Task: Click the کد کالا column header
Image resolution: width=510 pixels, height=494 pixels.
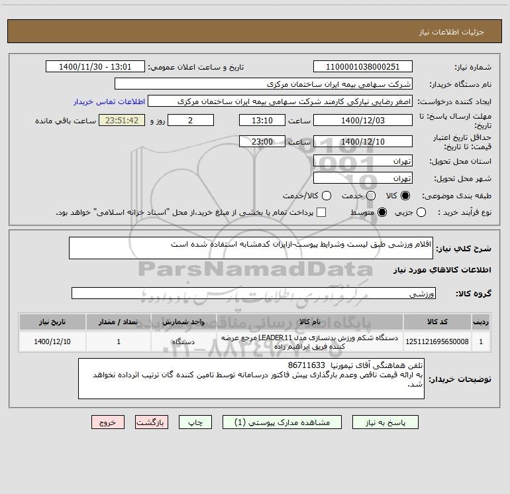Action: tap(437, 322)
